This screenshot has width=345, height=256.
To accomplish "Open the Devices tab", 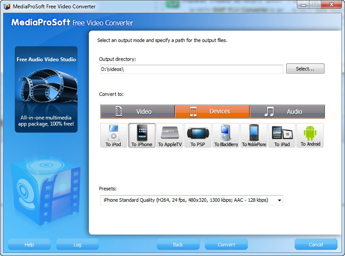I will pyautogui.click(x=212, y=112).
